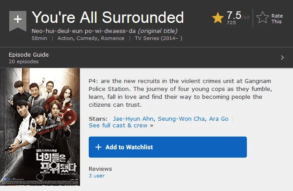Open Seung-Won Cha's profile

point(181,119)
